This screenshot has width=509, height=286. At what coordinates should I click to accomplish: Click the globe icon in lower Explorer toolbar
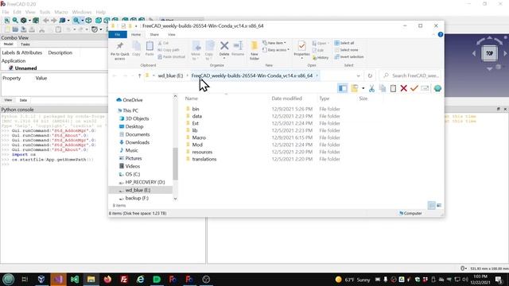pos(437,88)
